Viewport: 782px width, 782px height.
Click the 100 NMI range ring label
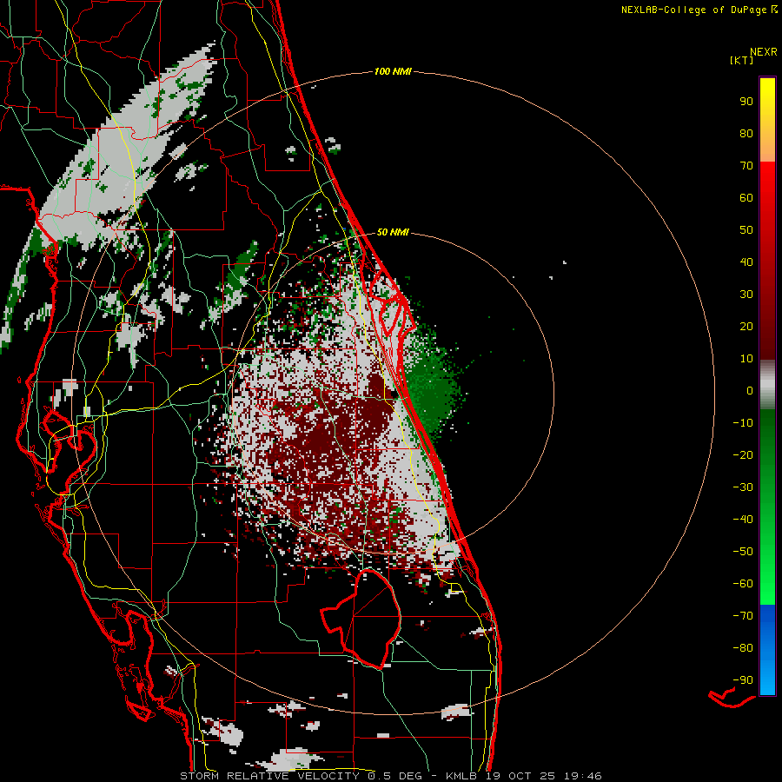pos(393,71)
